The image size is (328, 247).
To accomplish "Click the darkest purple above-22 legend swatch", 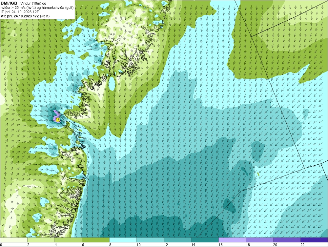I will [x=314, y=240].
